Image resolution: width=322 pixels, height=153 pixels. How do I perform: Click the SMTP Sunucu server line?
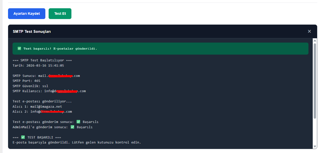(46, 76)
